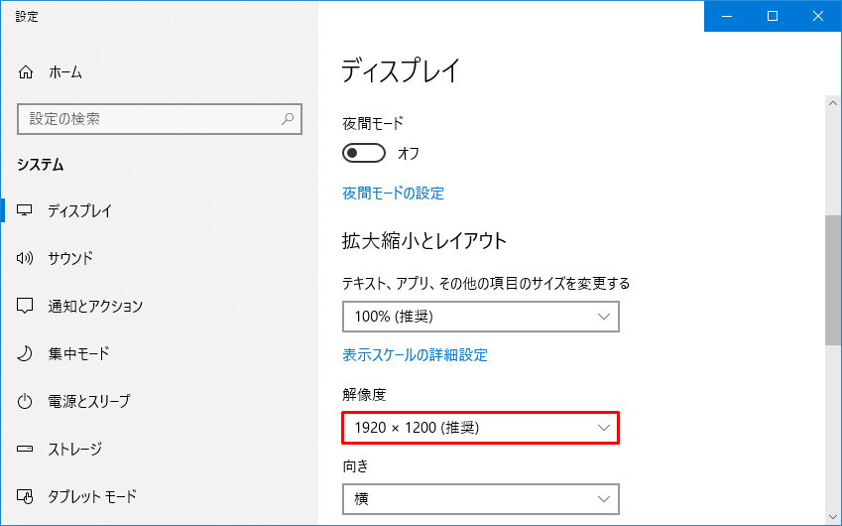Click the vertical scrollbar thumb

pyautogui.click(x=833, y=280)
